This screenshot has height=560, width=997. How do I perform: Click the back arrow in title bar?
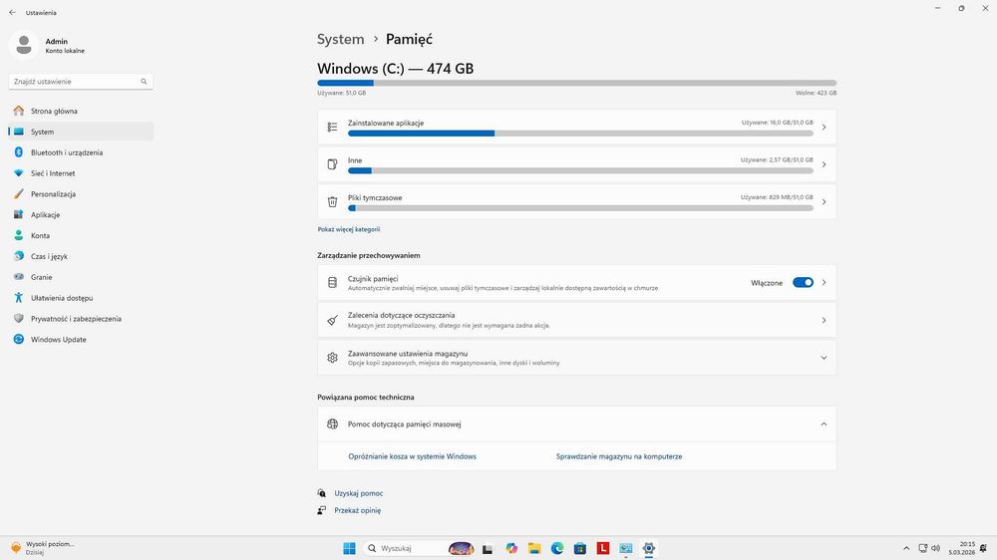[12, 12]
